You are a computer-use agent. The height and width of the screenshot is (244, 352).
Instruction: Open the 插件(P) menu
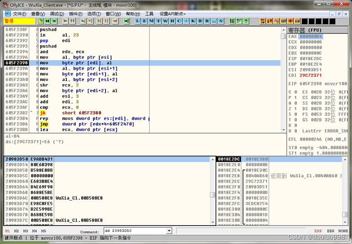tap(76, 14)
